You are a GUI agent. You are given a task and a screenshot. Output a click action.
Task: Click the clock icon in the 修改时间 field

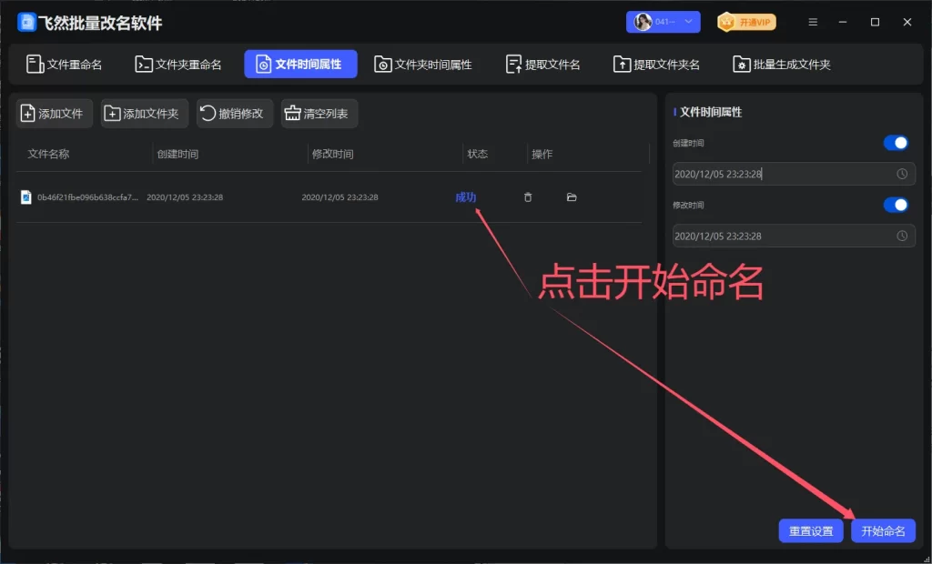902,236
